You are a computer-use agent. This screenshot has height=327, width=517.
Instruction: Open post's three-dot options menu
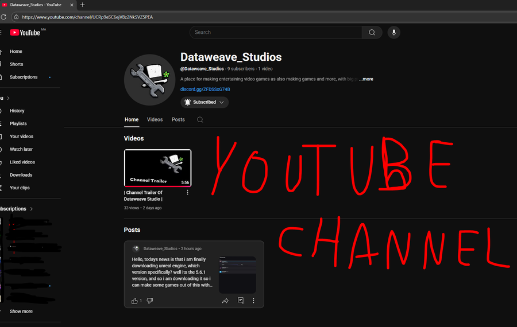coord(253,301)
